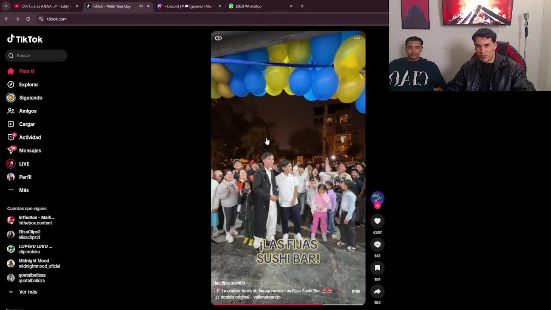
Task: Open Perfil page
Action: [x=25, y=177]
